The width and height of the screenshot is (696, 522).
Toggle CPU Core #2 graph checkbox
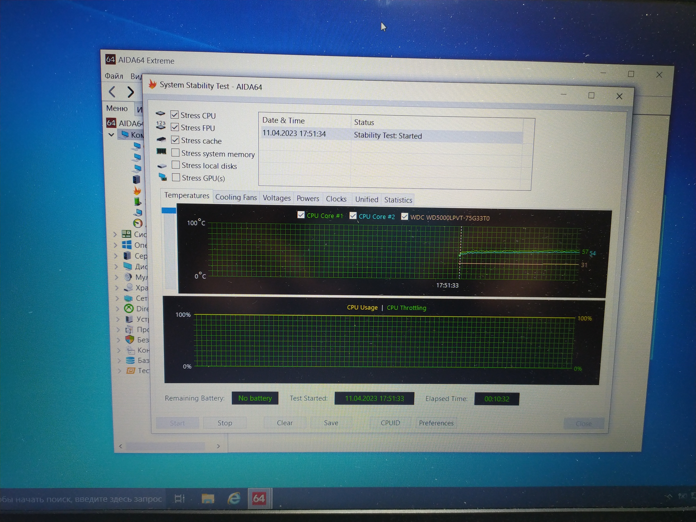click(x=353, y=216)
